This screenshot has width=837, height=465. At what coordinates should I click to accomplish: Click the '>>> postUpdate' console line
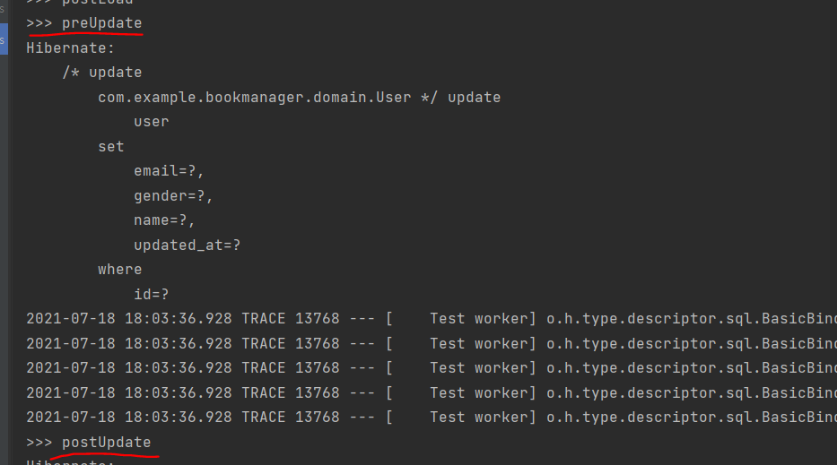click(x=89, y=443)
